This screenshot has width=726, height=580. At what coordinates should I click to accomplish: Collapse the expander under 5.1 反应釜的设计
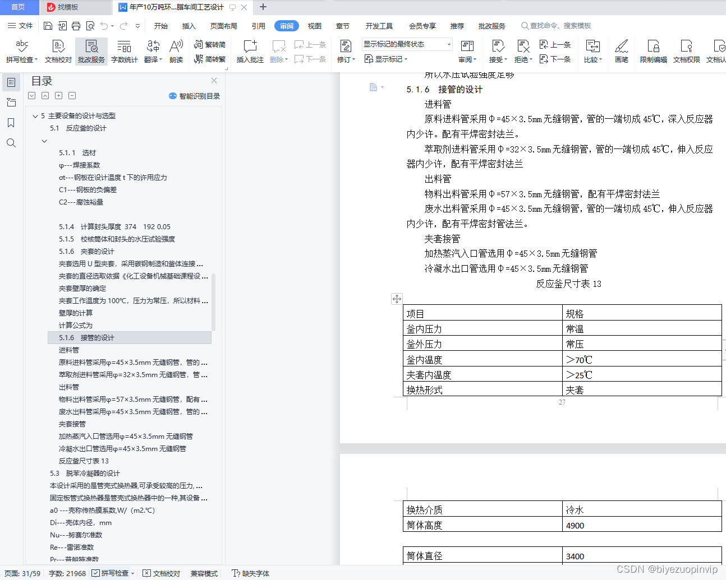44,141
